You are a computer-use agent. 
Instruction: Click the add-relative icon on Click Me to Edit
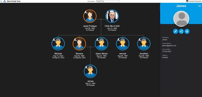click(108, 12)
